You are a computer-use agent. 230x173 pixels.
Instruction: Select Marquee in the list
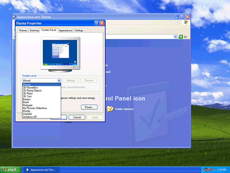tap(42, 105)
